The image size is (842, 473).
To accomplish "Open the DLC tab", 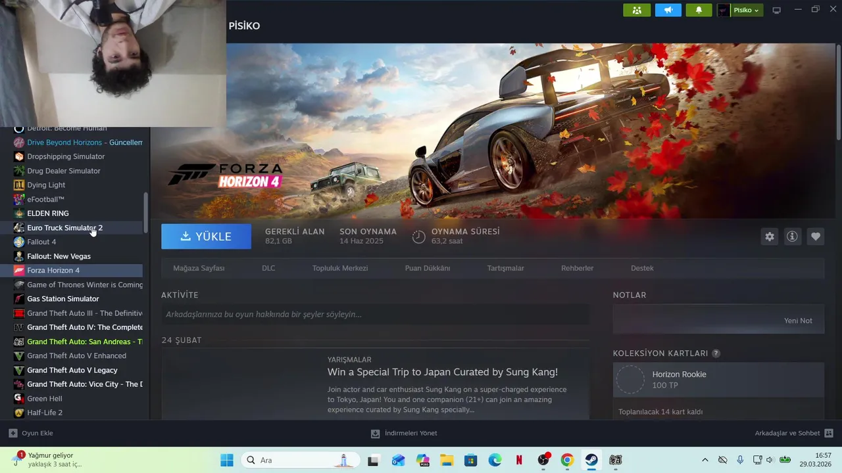I will (x=268, y=268).
